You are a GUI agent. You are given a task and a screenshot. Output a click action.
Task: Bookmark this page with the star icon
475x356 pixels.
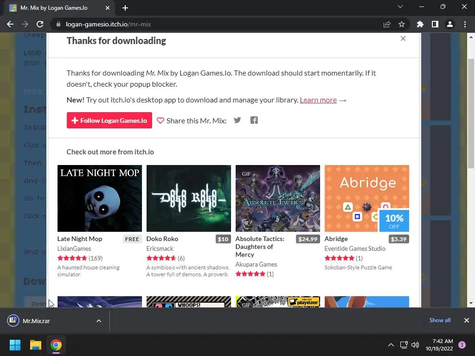pos(402,24)
